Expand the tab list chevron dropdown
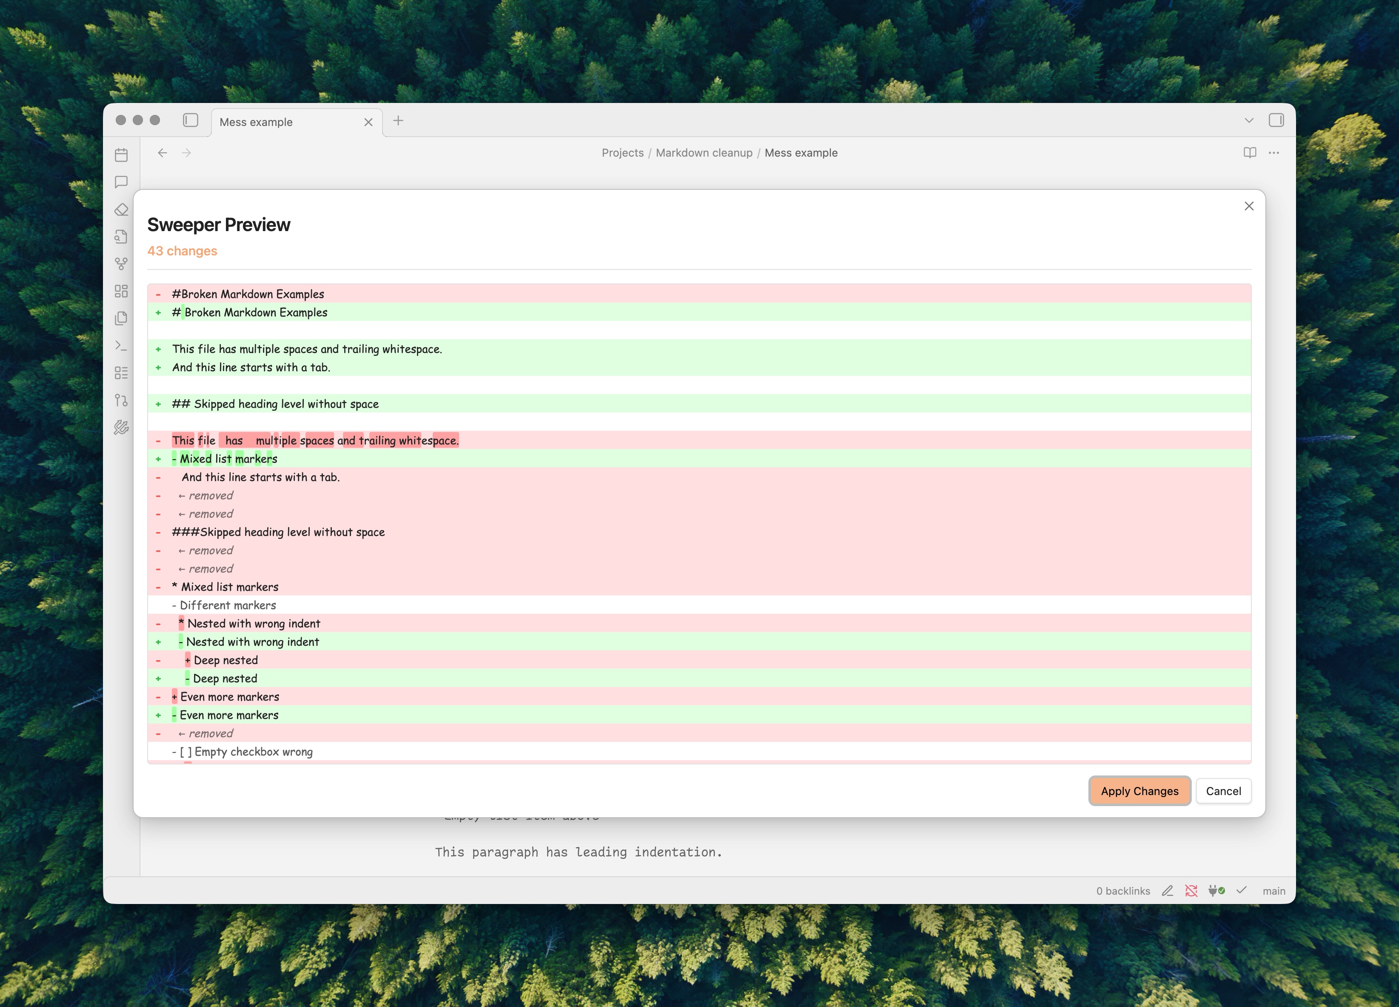 click(x=1248, y=120)
